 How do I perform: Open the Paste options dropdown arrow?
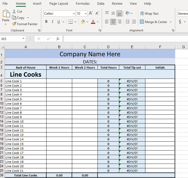tap(6, 24)
